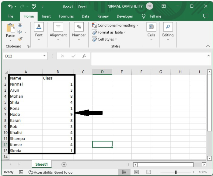Image resolution: width=213 pixels, height=176 pixels.
Task: Click the vertical scroll down arrow
Action: pos(209,158)
